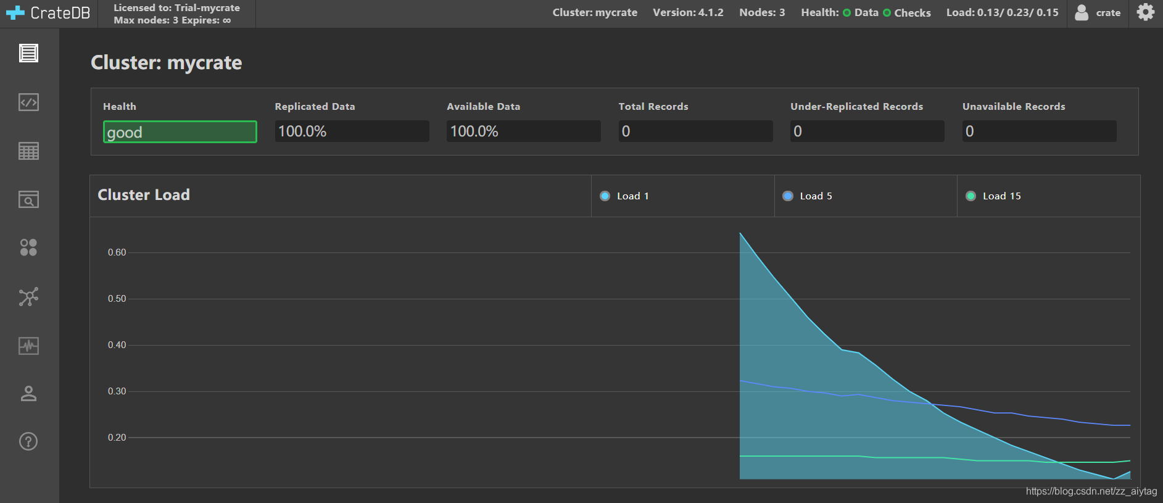Image resolution: width=1163 pixels, height=503 pixels.
Task: Click the Max nodes: 3 Expires text
Action: [x=172, y=20]
